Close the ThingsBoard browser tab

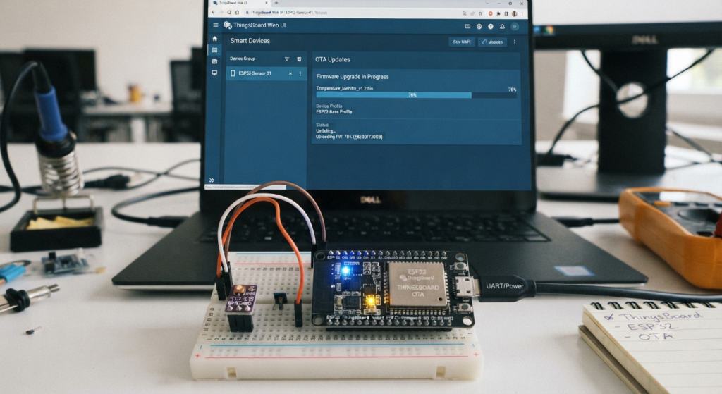(x=266, y=3)
